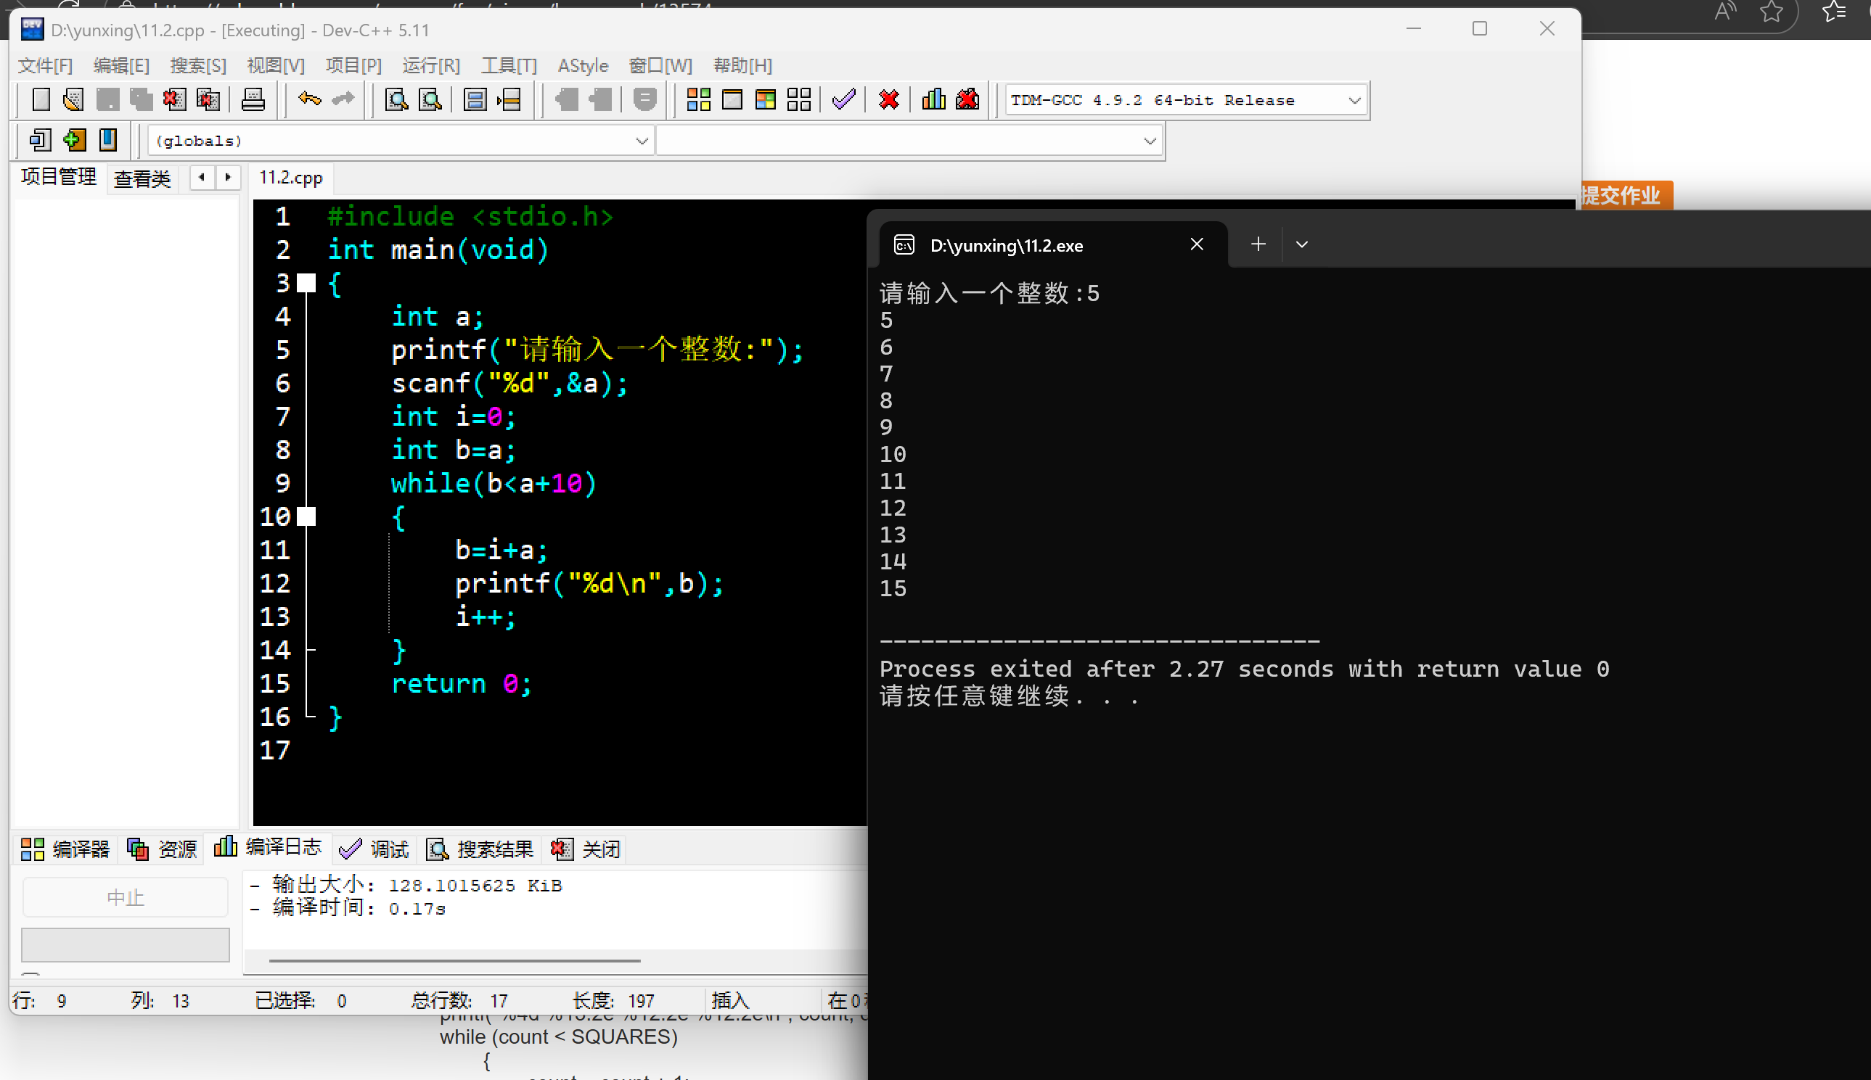Click the Undo arrow icon
The image size is (1871, 1080).
point(308,99)
